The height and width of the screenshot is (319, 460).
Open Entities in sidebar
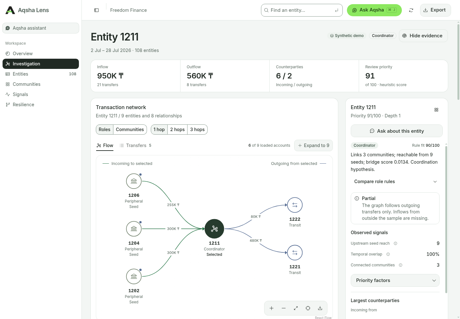(x=41, y=74)
